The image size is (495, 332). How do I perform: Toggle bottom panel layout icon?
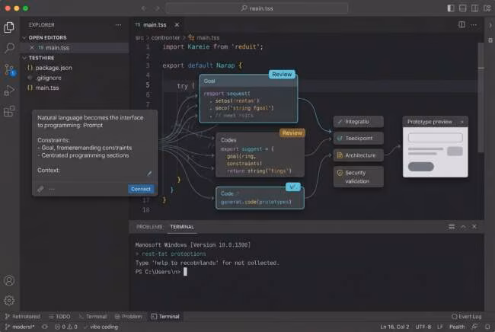point(462,8)
